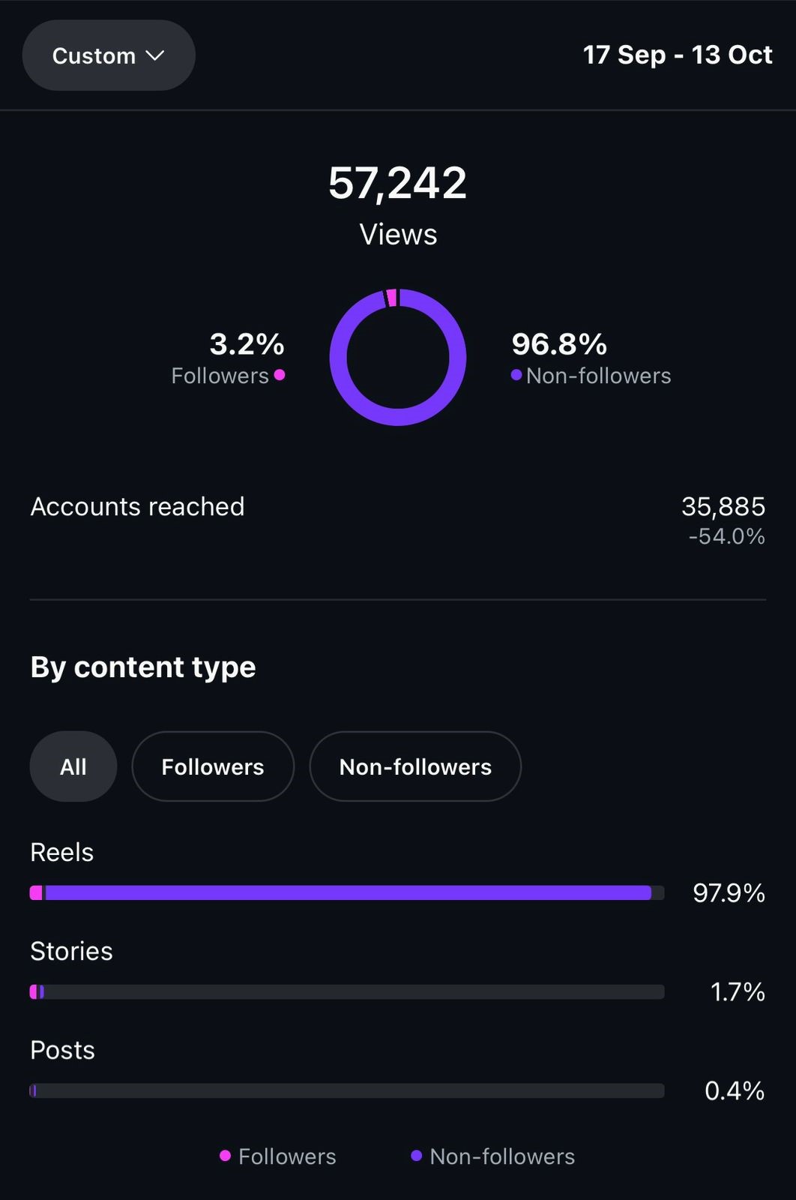Click the Posts progress bar

coord(347,1090)
